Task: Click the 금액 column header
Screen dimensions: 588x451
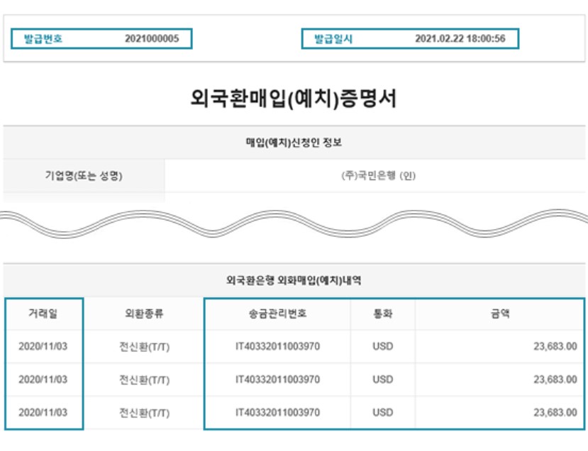Action: click(500, 313)
